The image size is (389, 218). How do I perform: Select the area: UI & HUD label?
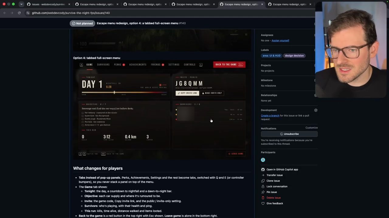(x=271, y=56)
